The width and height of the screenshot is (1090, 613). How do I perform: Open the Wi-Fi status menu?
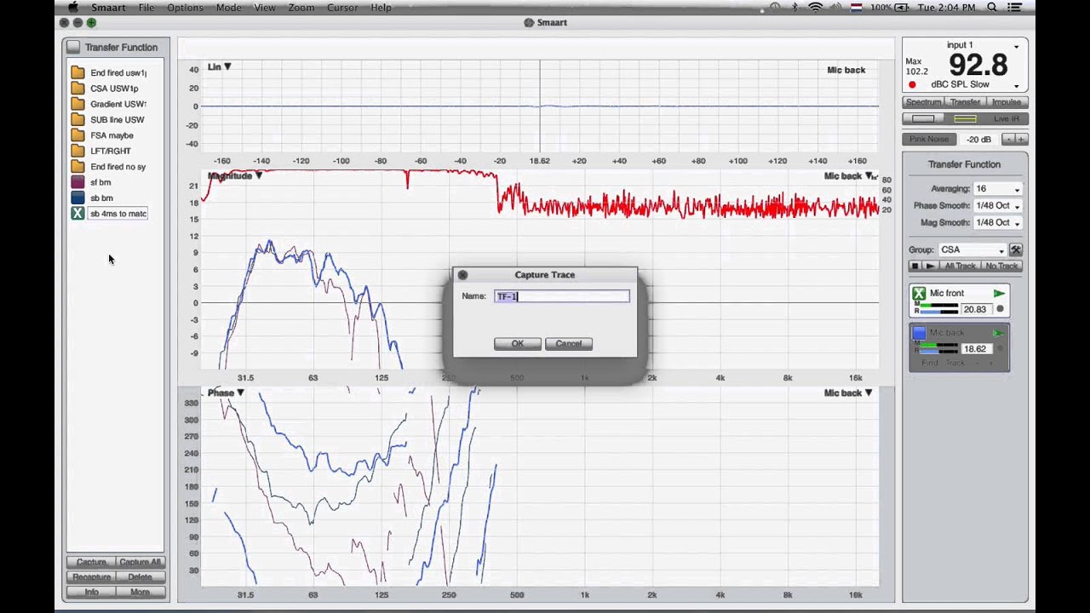coord(815,7)
